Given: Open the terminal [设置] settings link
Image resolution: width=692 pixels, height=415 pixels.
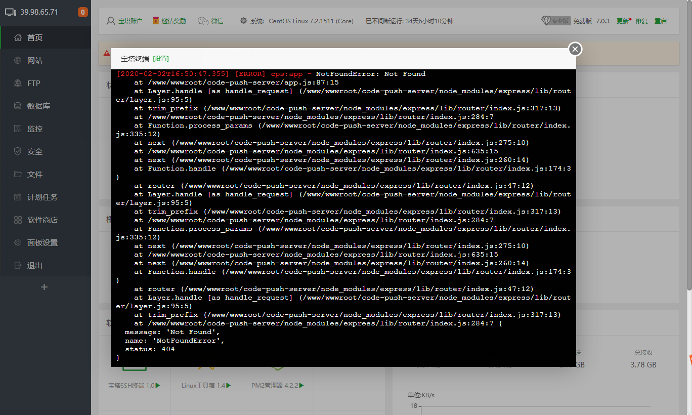Looking at the screenshot, I should tap(161, 59).
